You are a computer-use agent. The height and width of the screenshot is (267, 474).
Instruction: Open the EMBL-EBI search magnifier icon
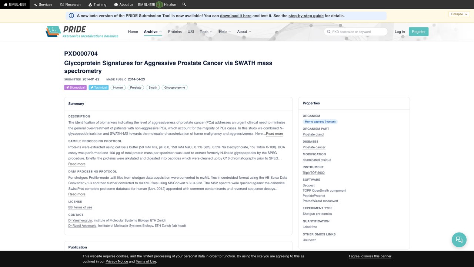[184, 4]
